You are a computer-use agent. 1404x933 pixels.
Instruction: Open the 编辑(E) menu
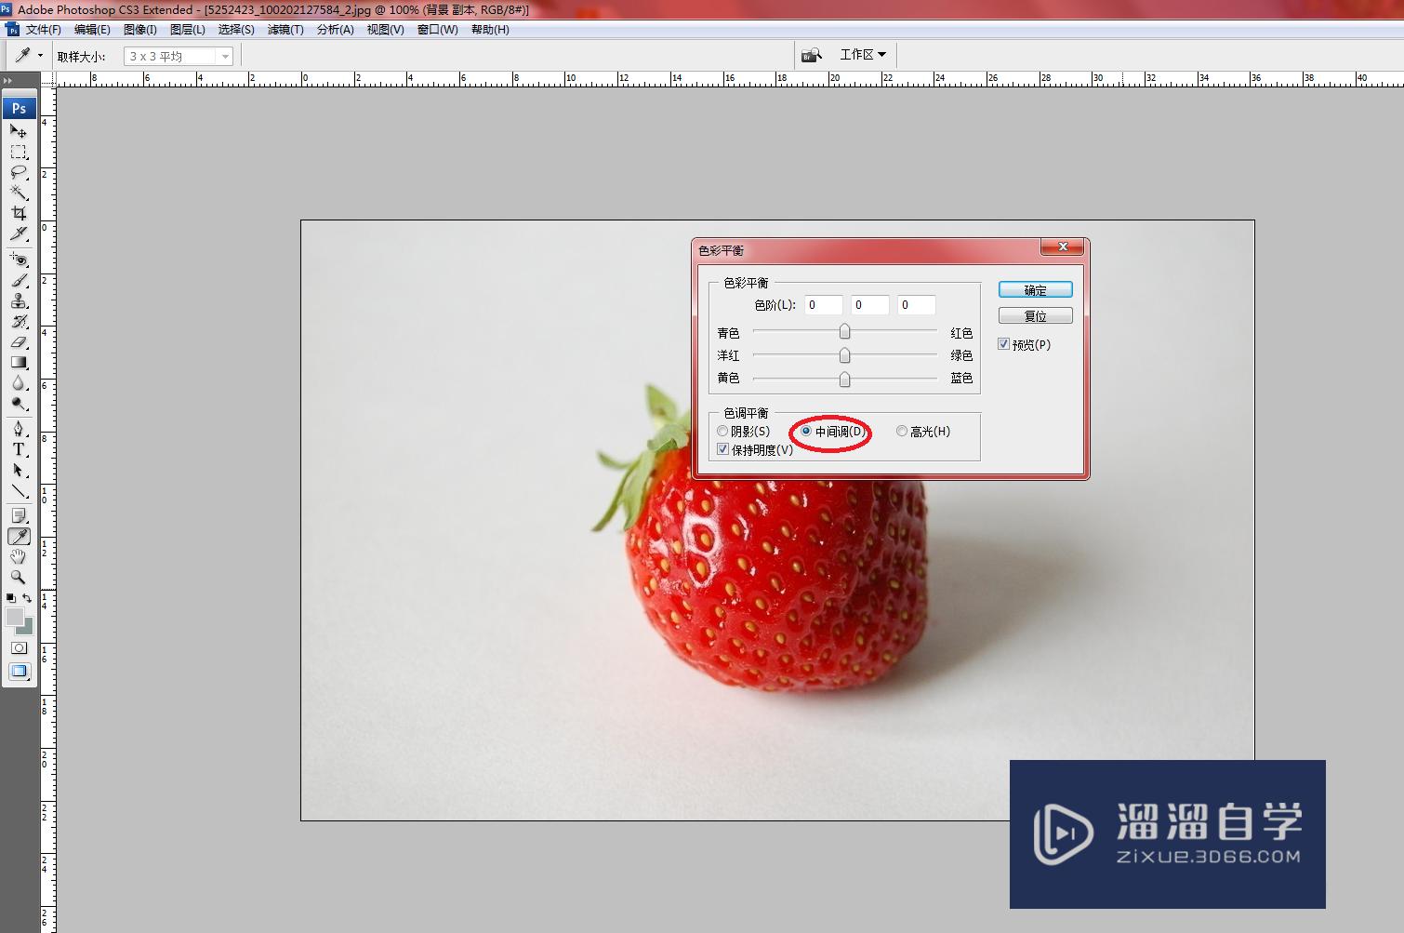[92, 30]
